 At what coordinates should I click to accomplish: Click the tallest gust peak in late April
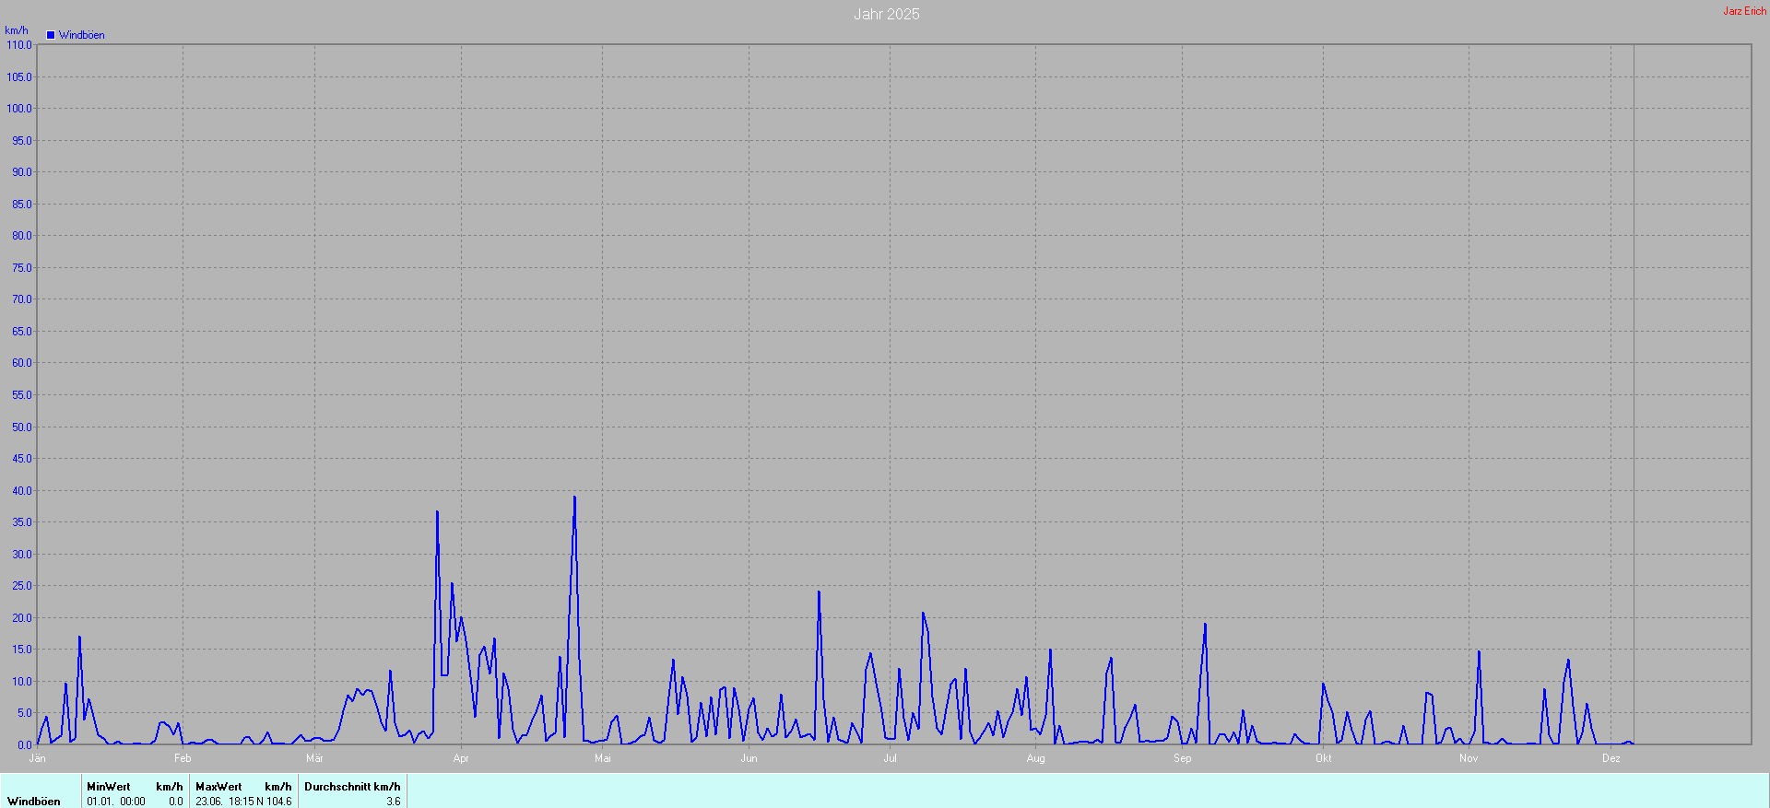click(x=574, y=498)
